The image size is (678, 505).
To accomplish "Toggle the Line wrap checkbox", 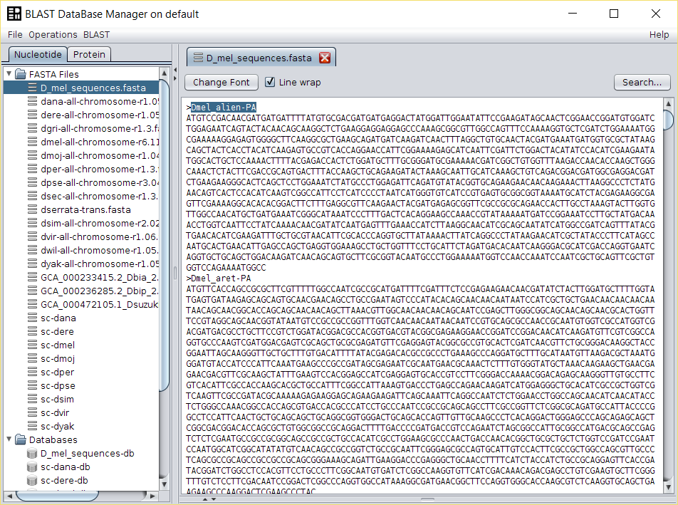I will (x=270, y=82).
